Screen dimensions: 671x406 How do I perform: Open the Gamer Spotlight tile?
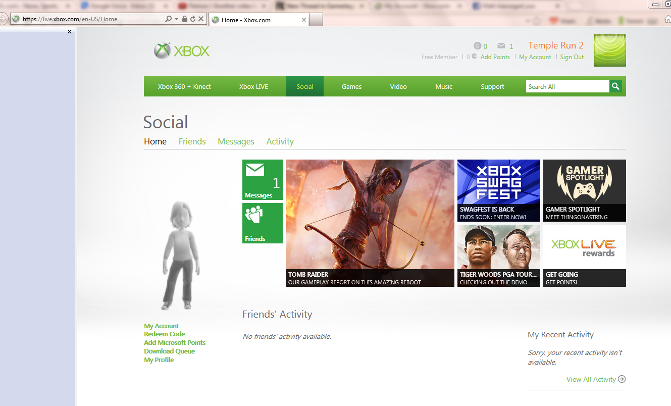click(585, 190)
